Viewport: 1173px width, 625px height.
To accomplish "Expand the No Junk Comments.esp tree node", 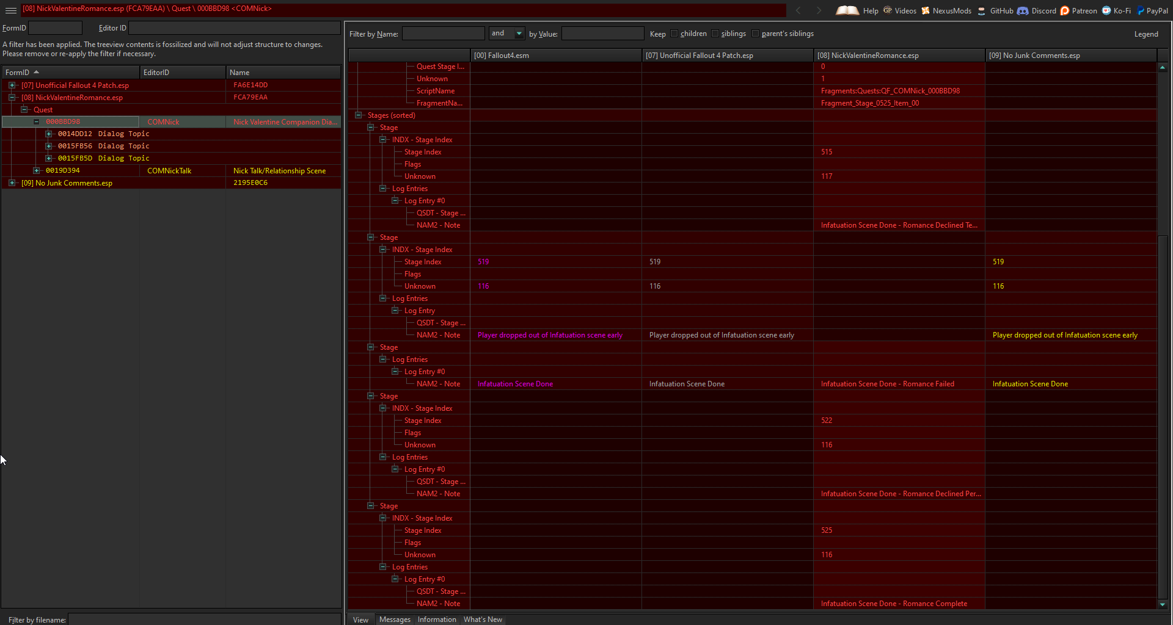I will (13, 182).
